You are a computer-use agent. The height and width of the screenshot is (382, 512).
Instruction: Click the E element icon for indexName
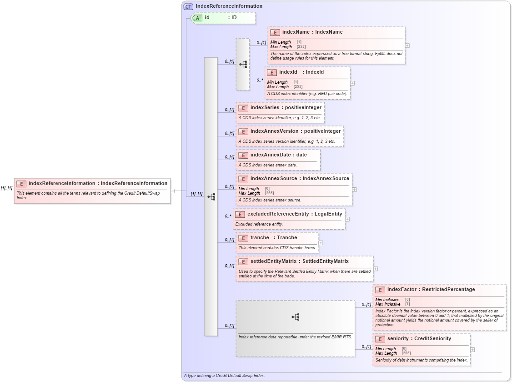click(x=275, y=32)
